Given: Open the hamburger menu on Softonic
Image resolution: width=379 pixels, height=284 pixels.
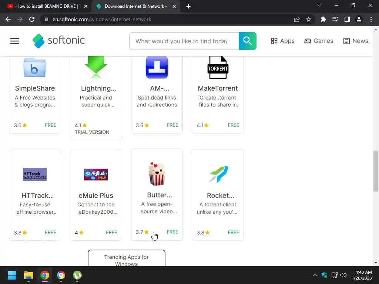Looking at the screenshot, I should point(15,41).
